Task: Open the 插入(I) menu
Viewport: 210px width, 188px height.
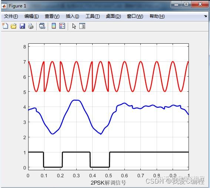Action: click(73, 16)
